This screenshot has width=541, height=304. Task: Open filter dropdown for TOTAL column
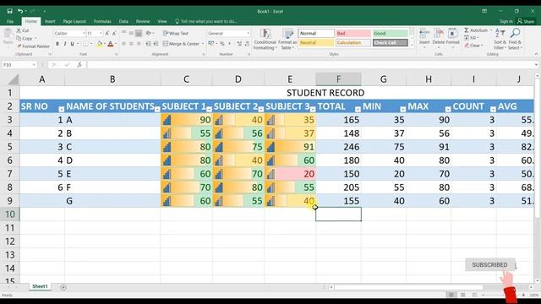click(x=358, y=109)
